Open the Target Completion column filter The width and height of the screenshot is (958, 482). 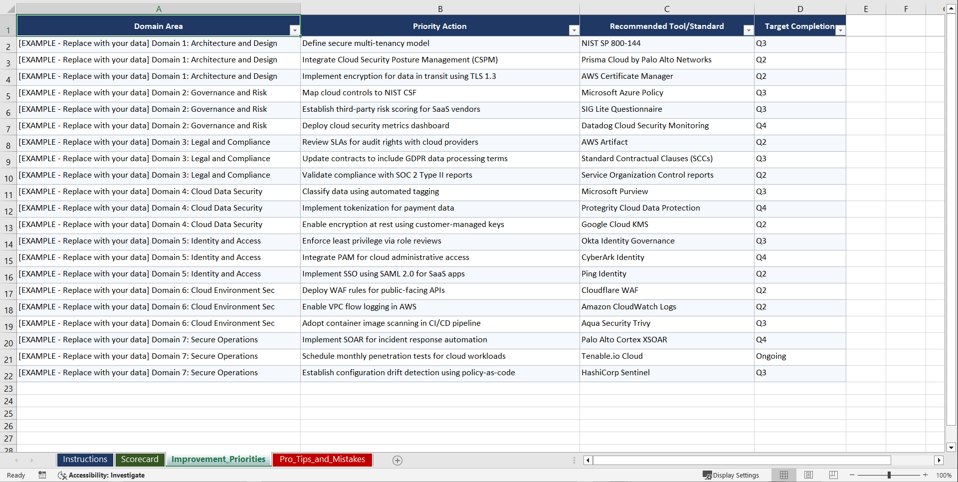coord(841,30)
